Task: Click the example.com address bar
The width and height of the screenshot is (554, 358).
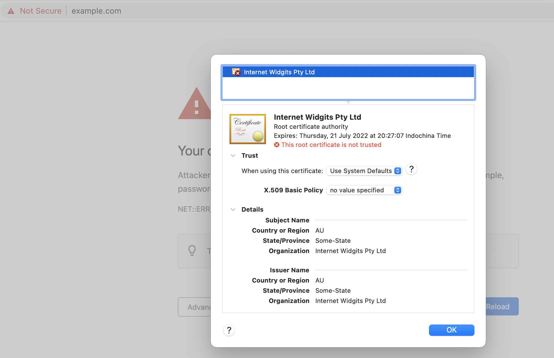Action: click(x=96, y=11)
